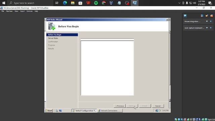The height and width of the screenshot is (121, 215).
Task: Expand hidden tray icons chevron
Action: point(179,3)
